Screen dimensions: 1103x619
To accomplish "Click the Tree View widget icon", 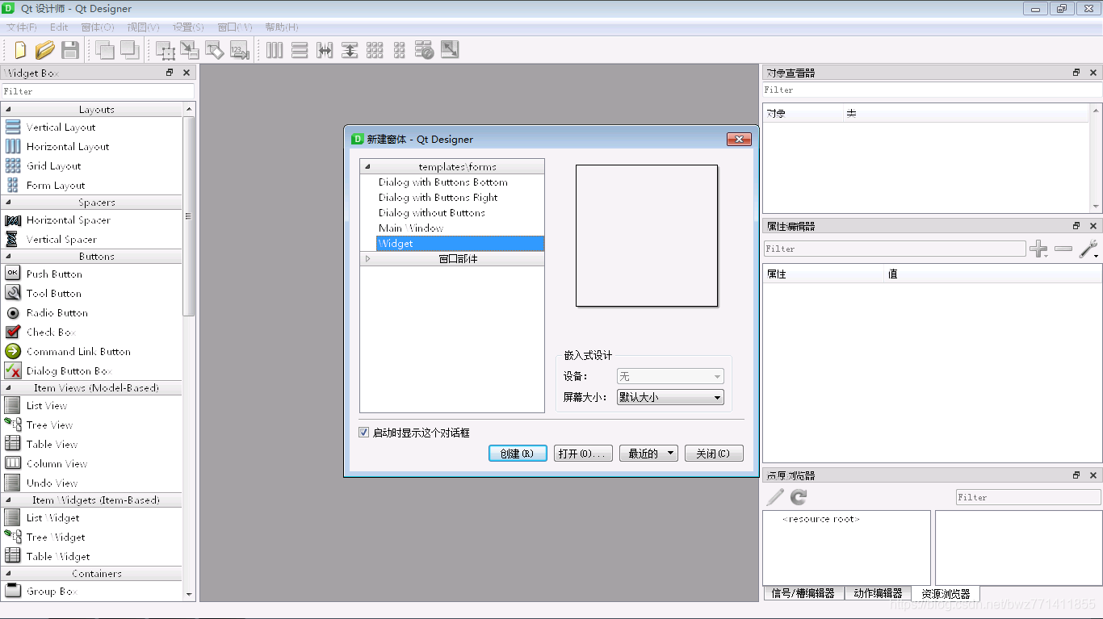I will (x=13, y=425).
